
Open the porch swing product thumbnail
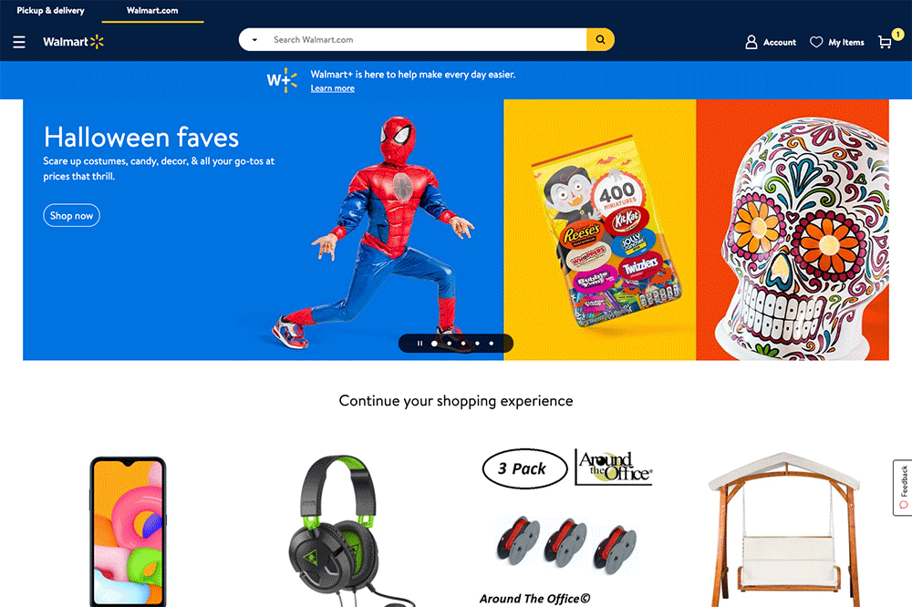(783, 530)
